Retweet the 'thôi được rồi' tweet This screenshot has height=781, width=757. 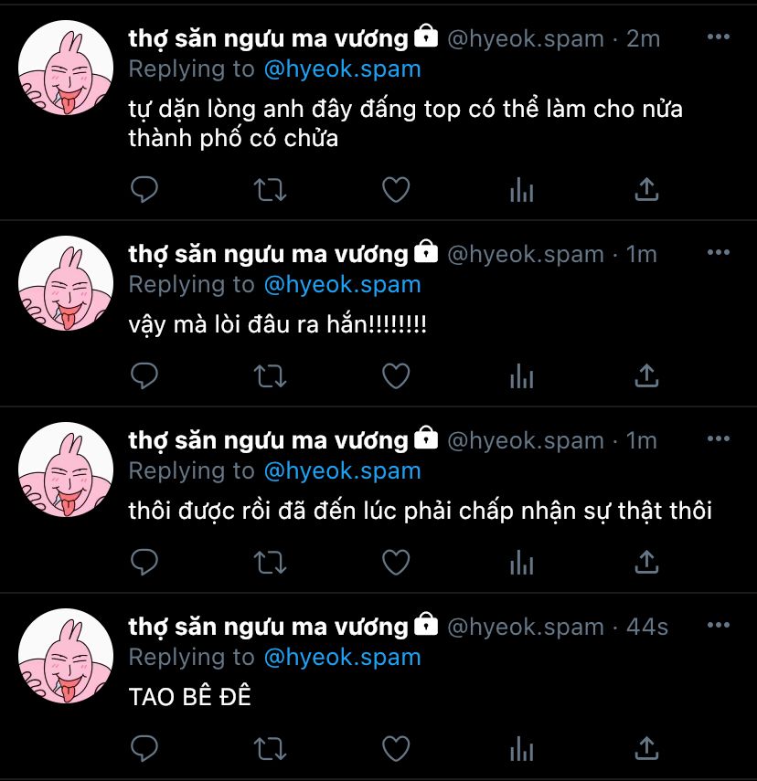point(270,563)
